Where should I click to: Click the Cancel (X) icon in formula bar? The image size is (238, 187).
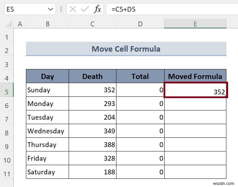(x=72, y=9)
